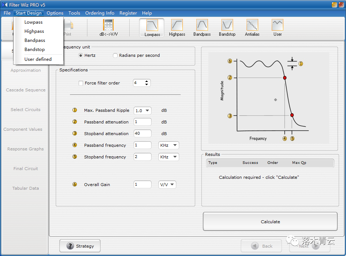Open the Tools menu
This screenshot has width=346, height=256.
click(x=74, y=13)
